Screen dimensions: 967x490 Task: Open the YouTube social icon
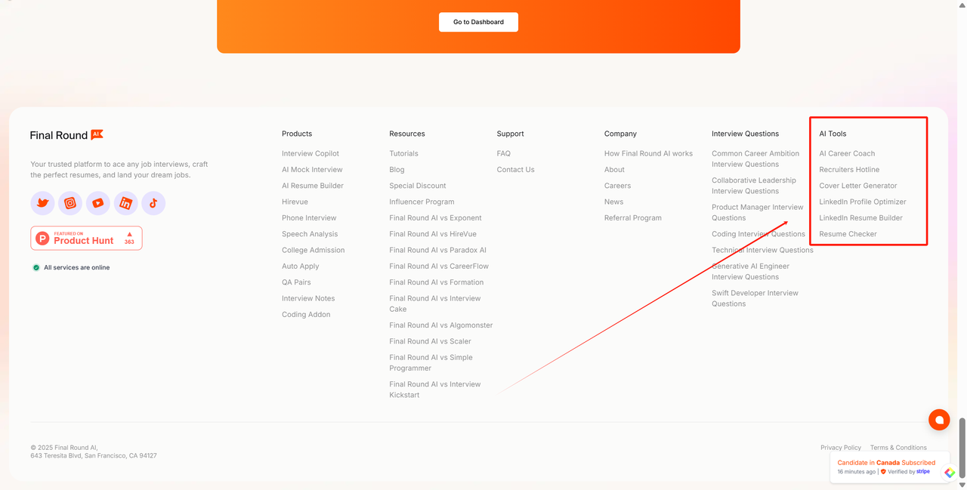[x=97, y=203]
